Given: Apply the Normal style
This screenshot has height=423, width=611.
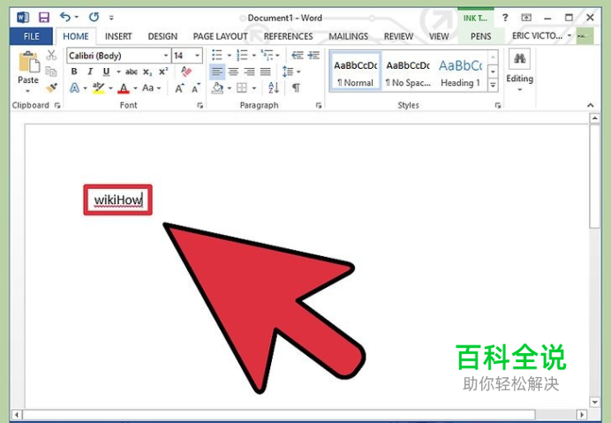Looking at the screenshot, I should point(355,72).
